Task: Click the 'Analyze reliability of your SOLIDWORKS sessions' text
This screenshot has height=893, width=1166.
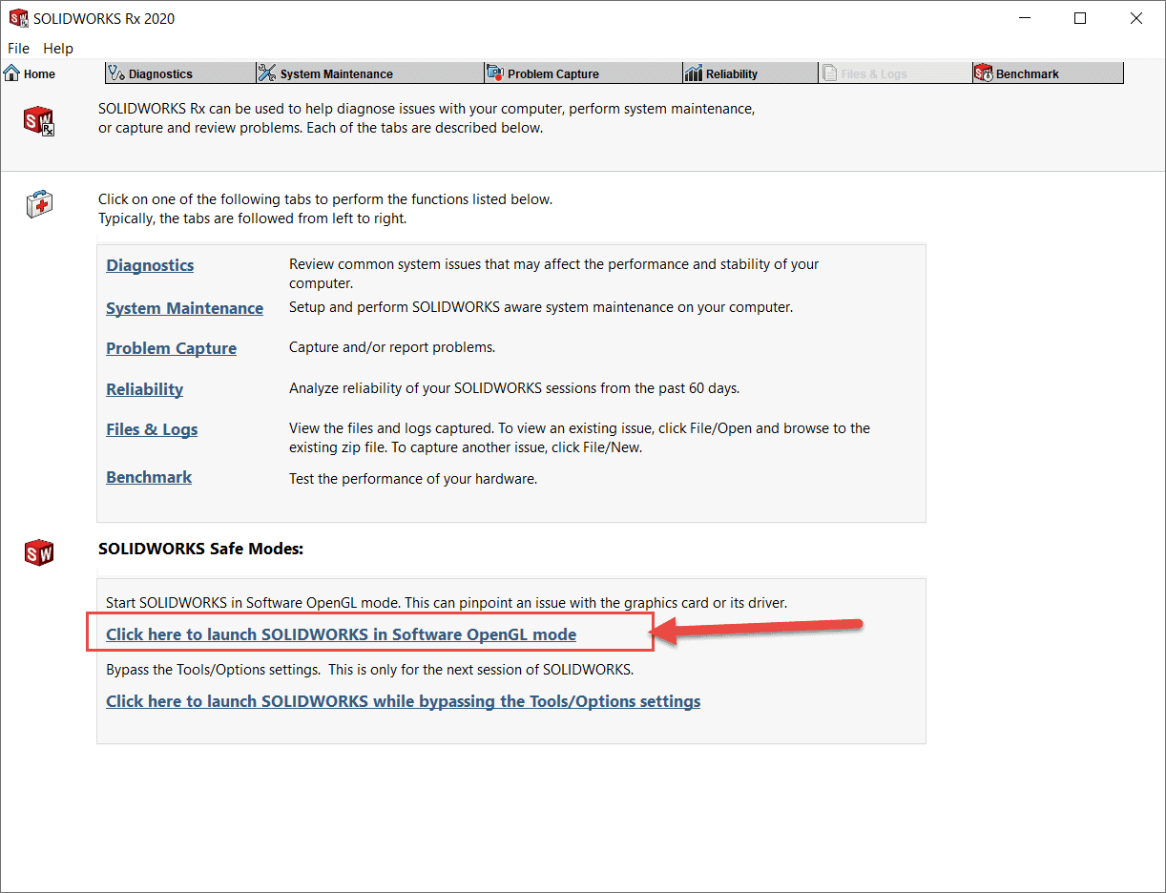Action: point(514,388)
